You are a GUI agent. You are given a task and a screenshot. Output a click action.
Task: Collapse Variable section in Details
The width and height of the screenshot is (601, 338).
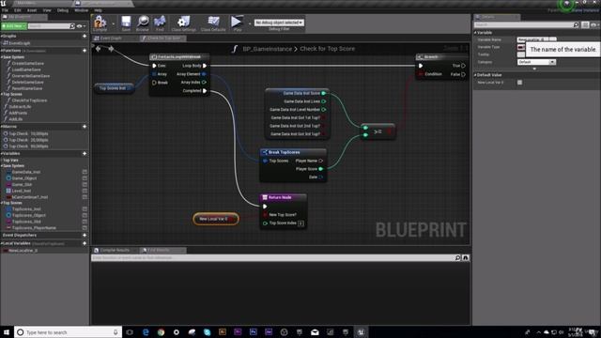point(475,33)
